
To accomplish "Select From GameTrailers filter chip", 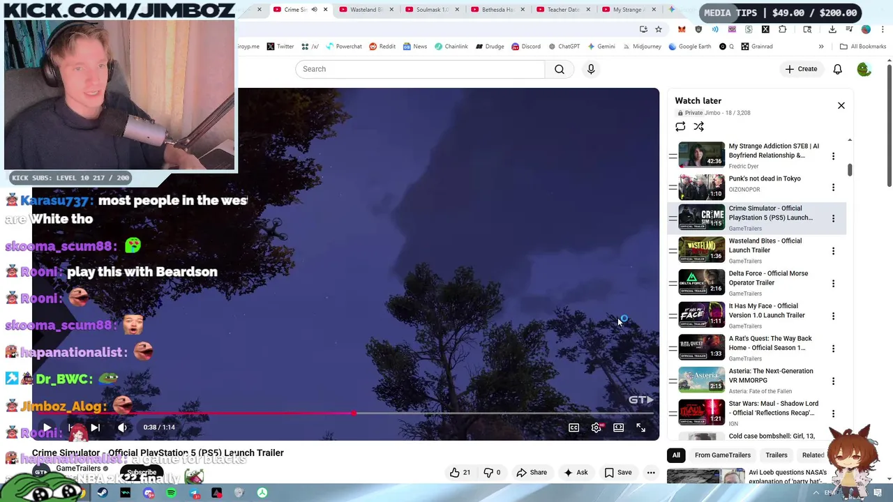I will click(723, 455).
